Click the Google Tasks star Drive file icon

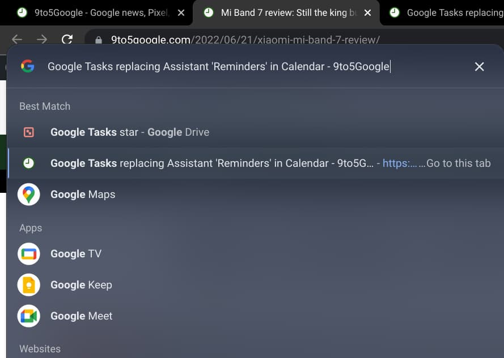pos(28,132)
